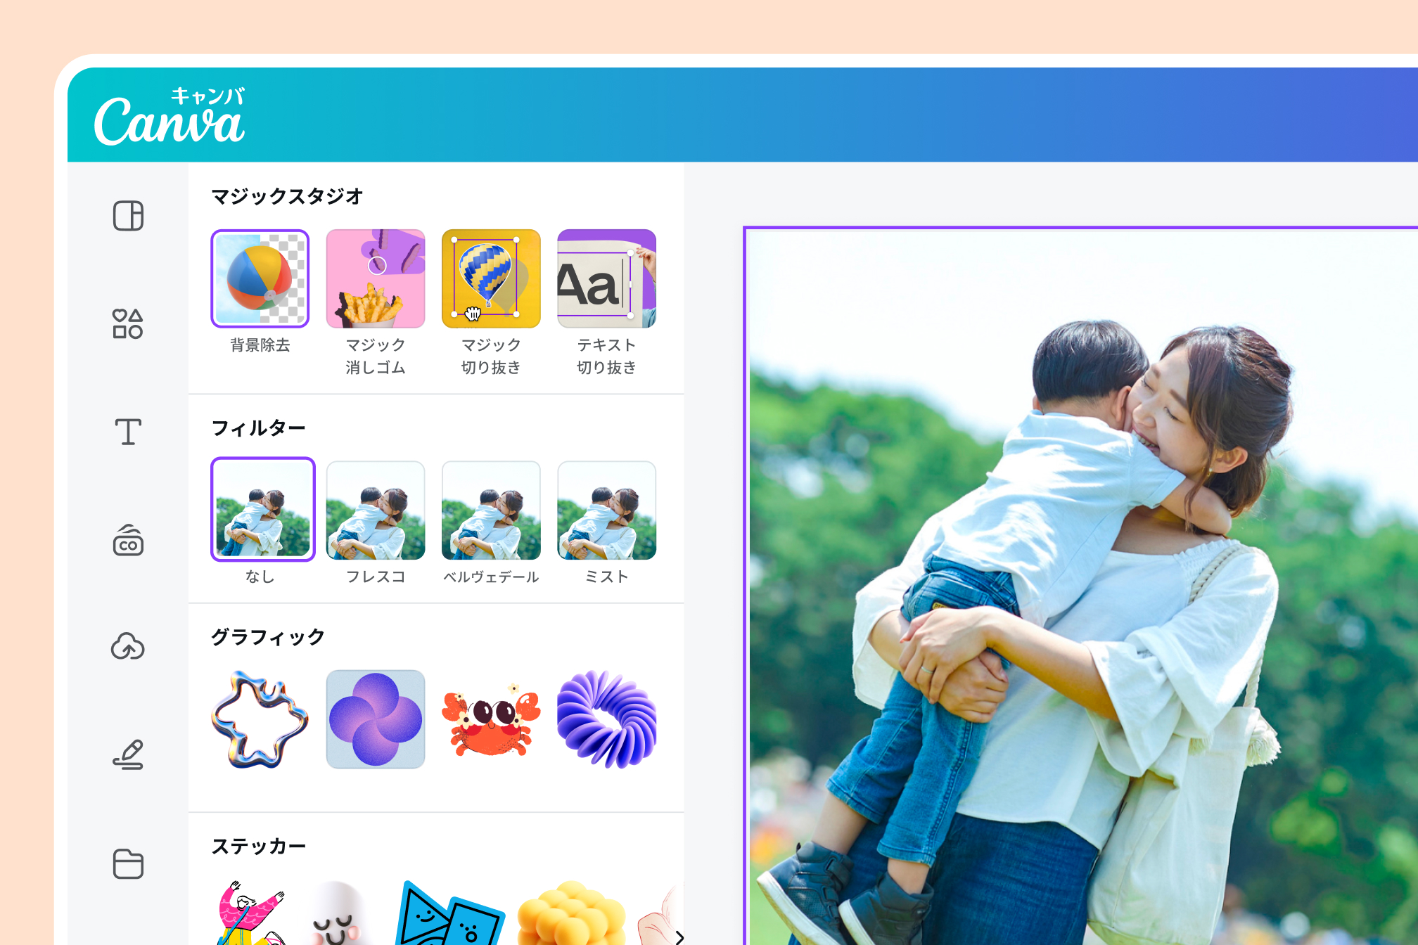Viewport: 1418px width, 945px height.
Task: Open the Uploads cloud sidebar icon
Action: click(128, 647)
